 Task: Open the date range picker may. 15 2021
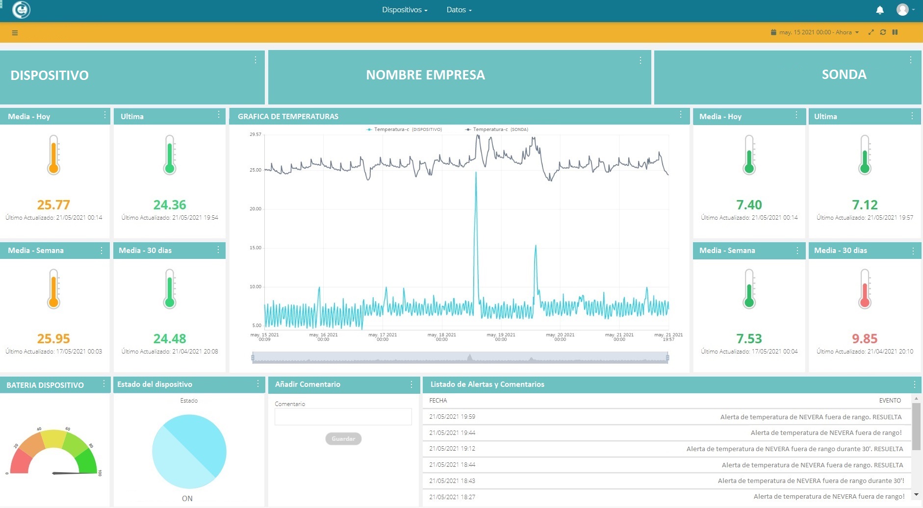pos(815,32)
